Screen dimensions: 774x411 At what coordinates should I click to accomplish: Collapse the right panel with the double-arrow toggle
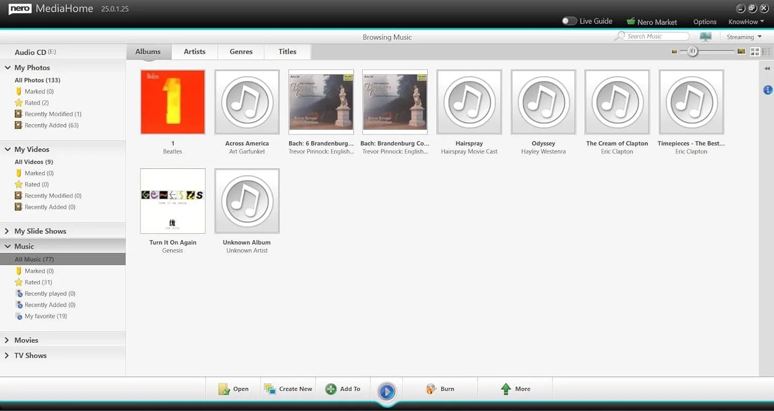point(766,68)
